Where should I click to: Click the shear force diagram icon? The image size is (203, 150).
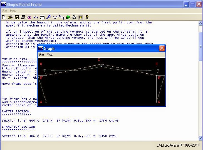pos(61,17)
